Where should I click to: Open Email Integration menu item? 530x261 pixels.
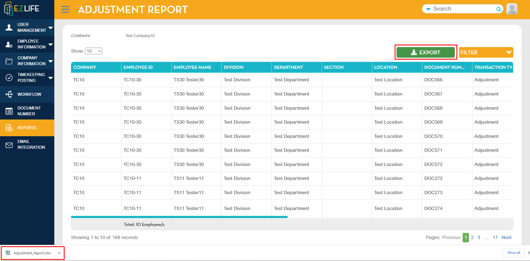27,145
